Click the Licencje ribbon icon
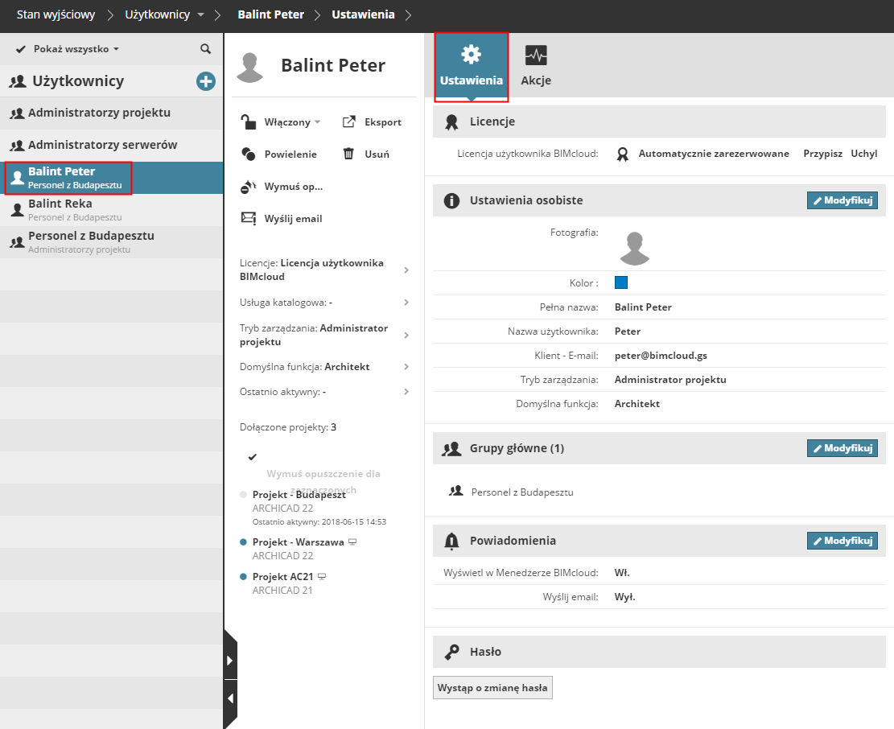 pyautogui.click(x=451, y=122)
